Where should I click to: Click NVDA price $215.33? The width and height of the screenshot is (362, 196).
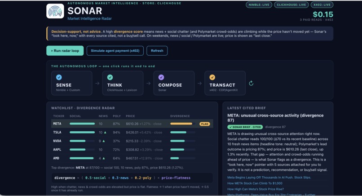tap(132, 141)
